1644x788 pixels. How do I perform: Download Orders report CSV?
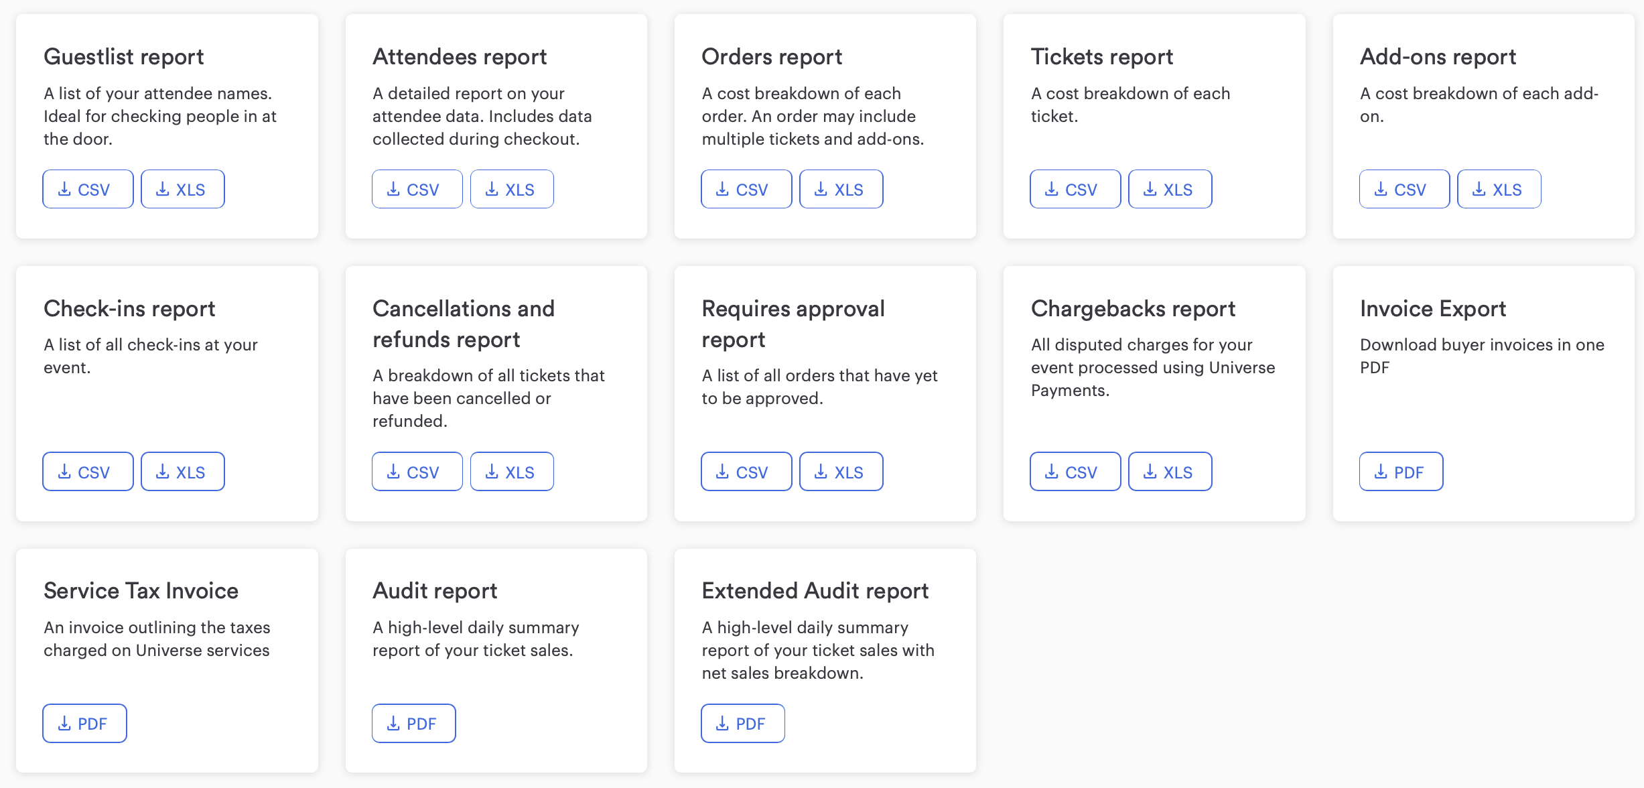[x=746, y=190]
